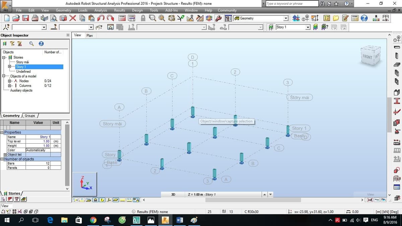Click the Object Inspector filter funnel icon

click(12, 44)
